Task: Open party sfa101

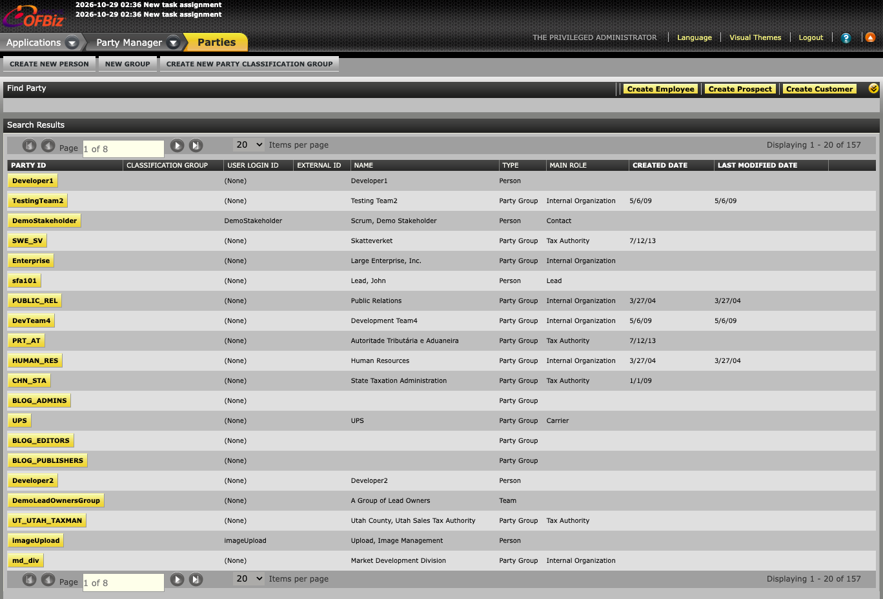Action: (25, 281)
